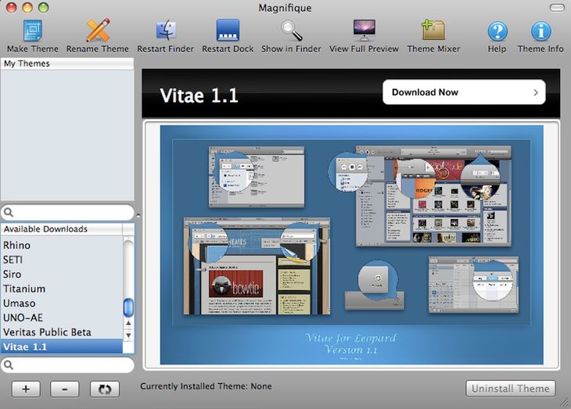Select the Titanium theme
Viewport: 571px width, 409px height.
pos(62,289)
